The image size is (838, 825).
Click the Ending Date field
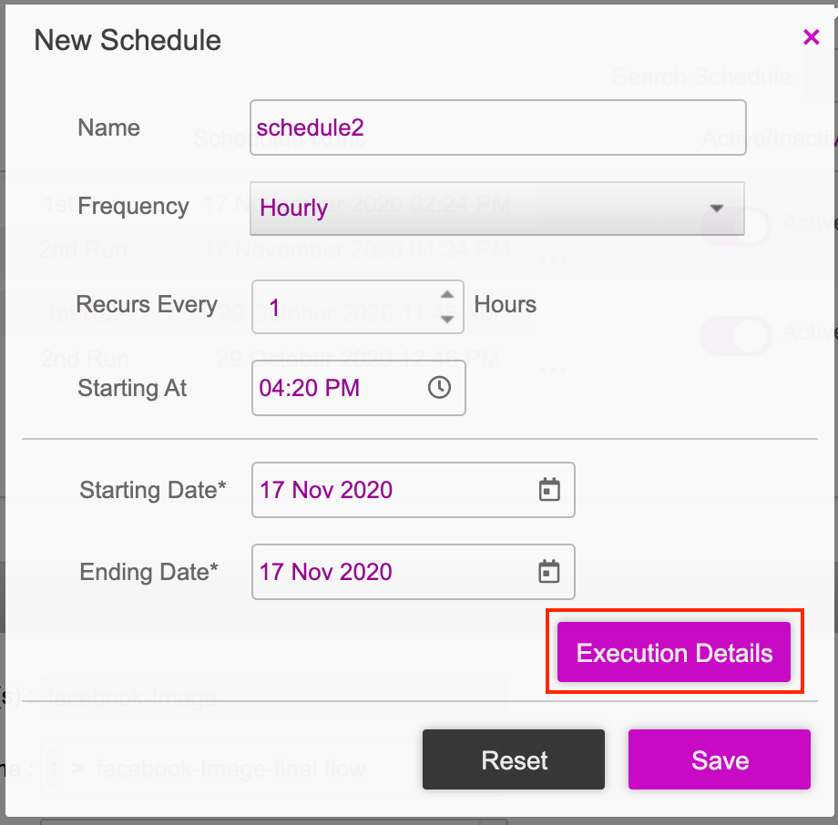414,572
